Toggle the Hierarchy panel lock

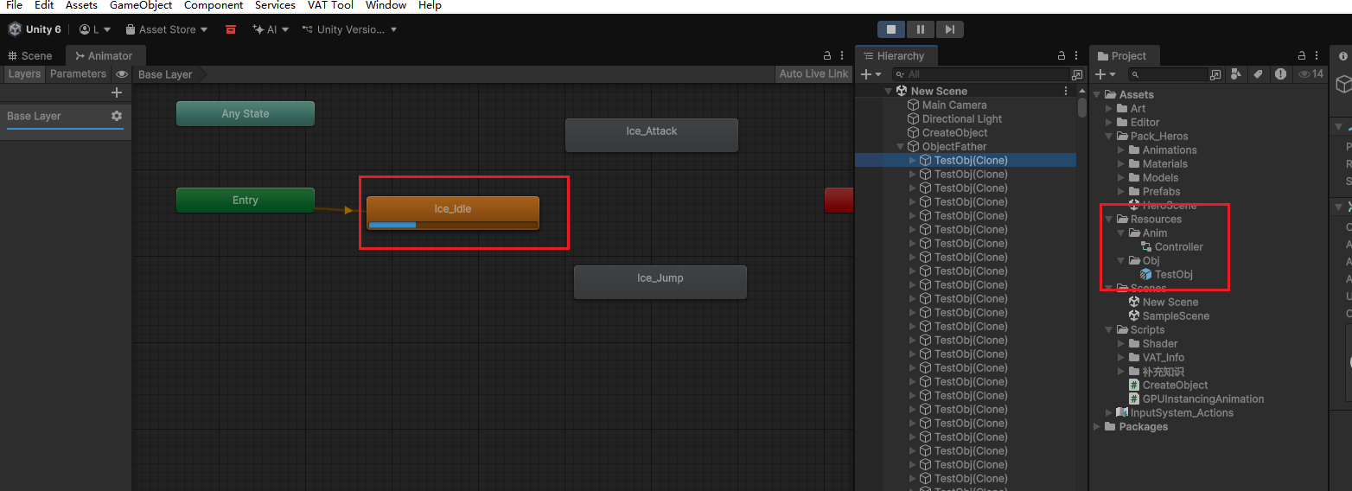tap(1062, 55)
